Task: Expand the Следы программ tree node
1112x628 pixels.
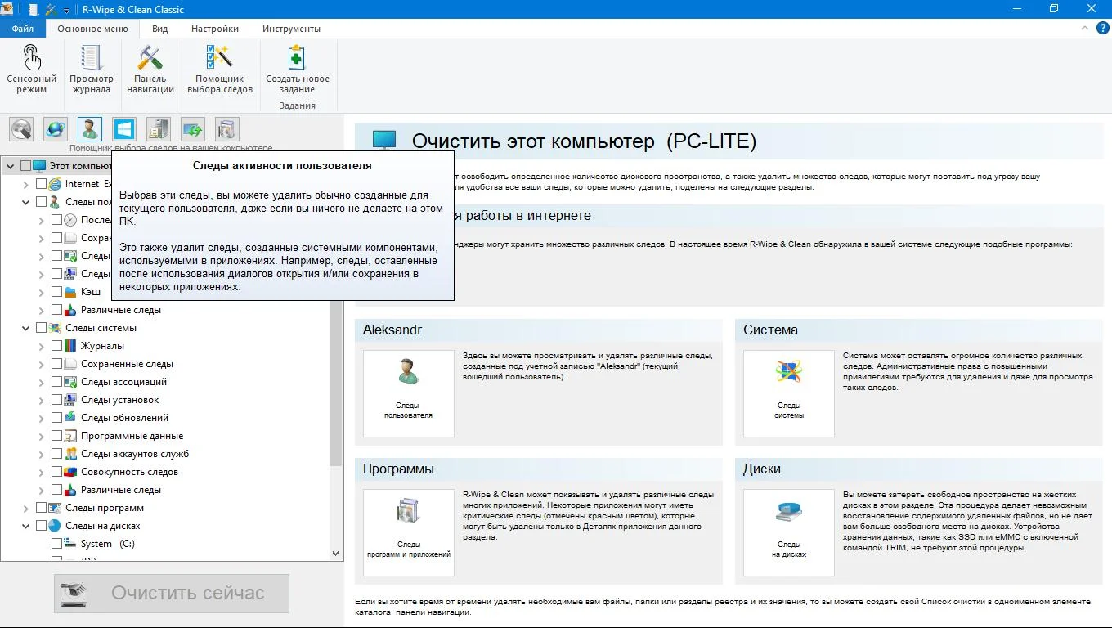Action: click(26, 508)
